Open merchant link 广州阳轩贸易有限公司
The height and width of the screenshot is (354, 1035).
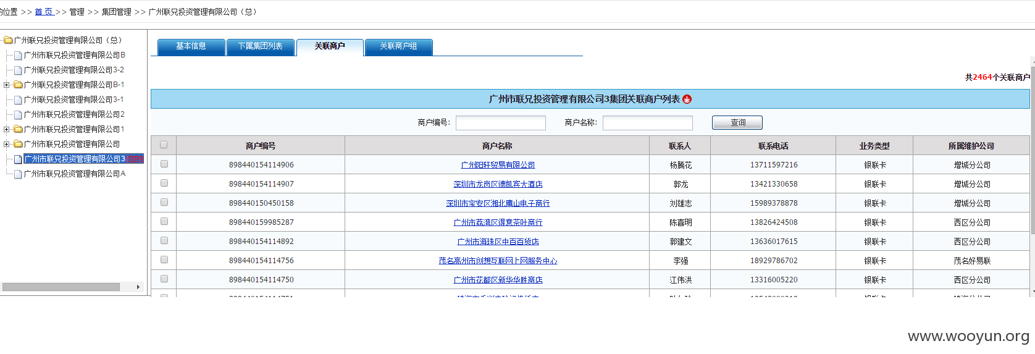(x=498, y=165)
